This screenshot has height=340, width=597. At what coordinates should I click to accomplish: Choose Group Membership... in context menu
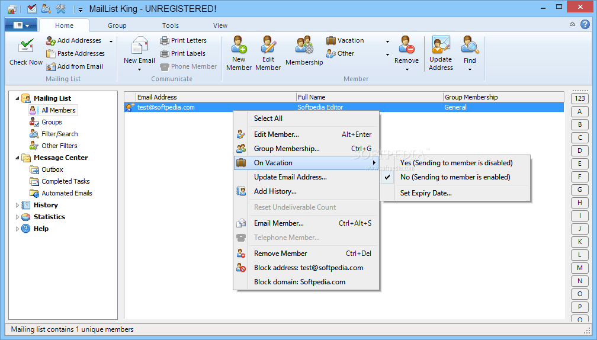(307, 149)
